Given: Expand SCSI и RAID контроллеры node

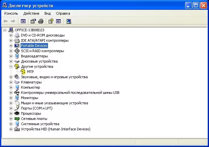Looking at the screenshot, I should 11,51.
